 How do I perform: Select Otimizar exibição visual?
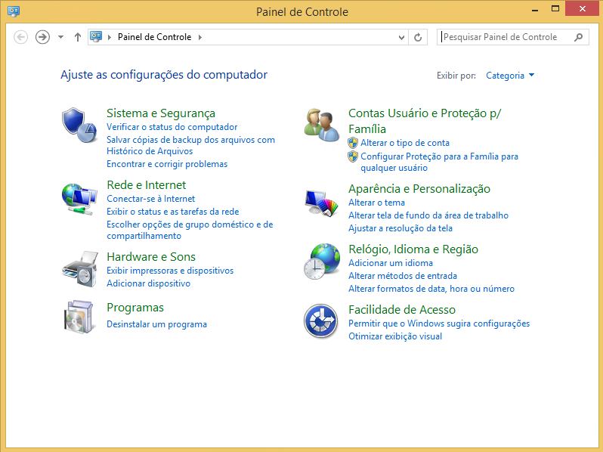pyautogui.click(x=395, y=336)
